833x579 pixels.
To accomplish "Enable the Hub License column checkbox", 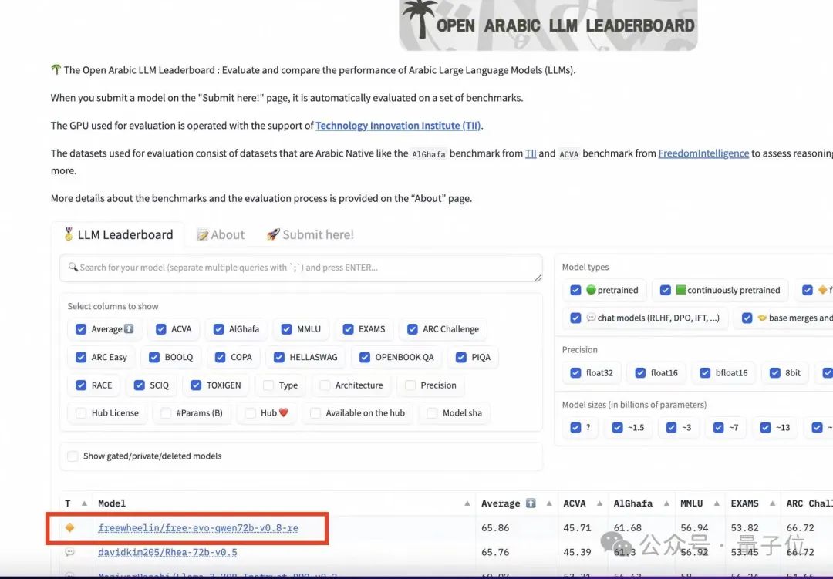I will [x=81, y=413].
